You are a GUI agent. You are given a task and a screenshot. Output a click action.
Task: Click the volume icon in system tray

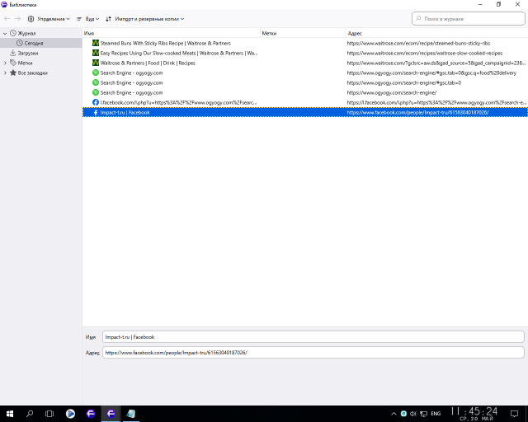point(413,414)
